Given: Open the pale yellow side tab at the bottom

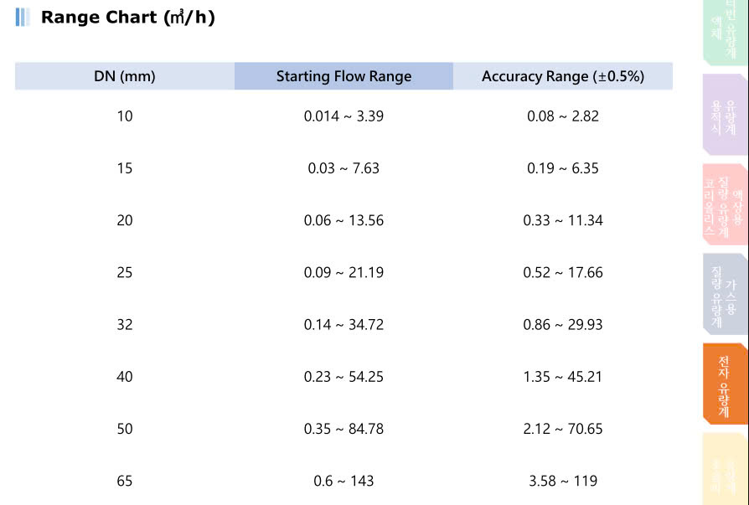Looking at the screenshot, I should 726,469.
